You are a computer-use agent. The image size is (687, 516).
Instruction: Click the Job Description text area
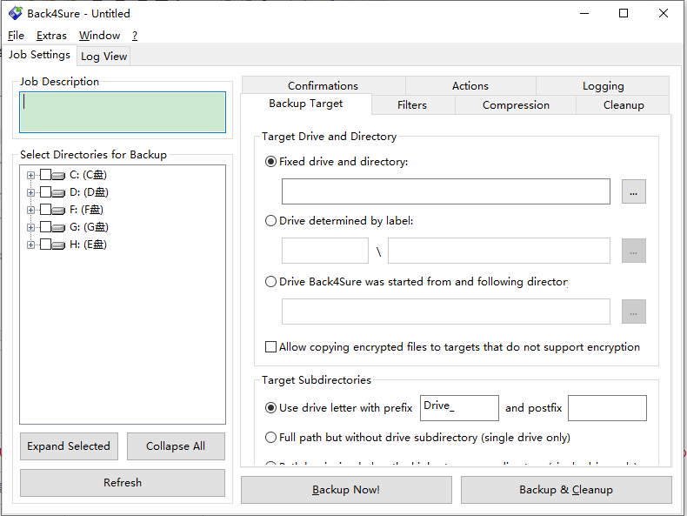[x=123, y=112]
